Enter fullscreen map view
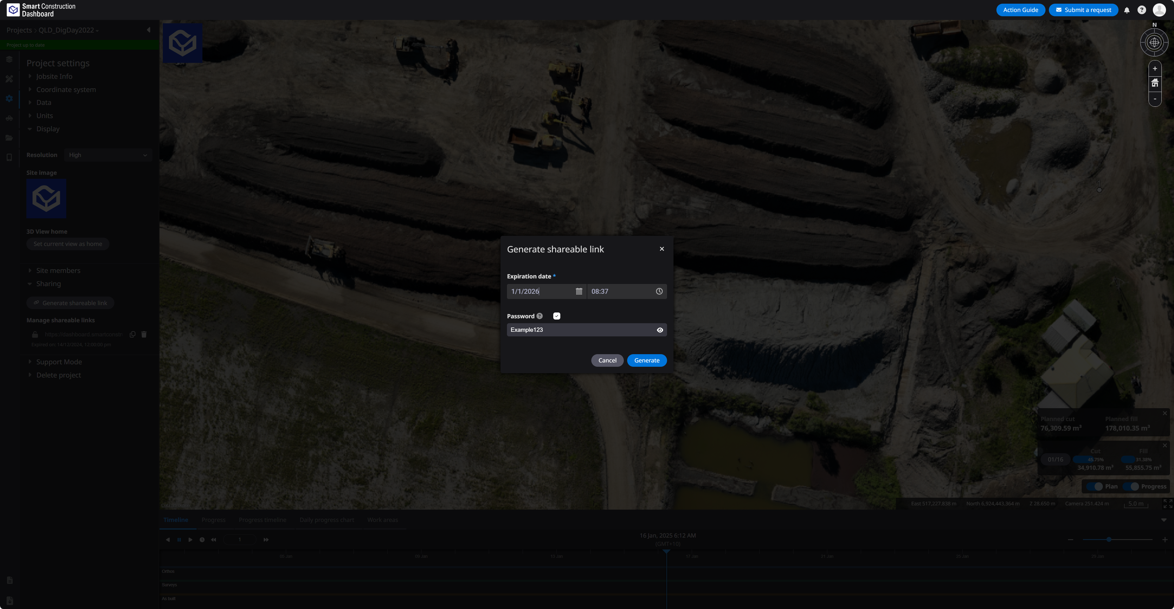This screenshot has width=1174, height=609. 1168,504
